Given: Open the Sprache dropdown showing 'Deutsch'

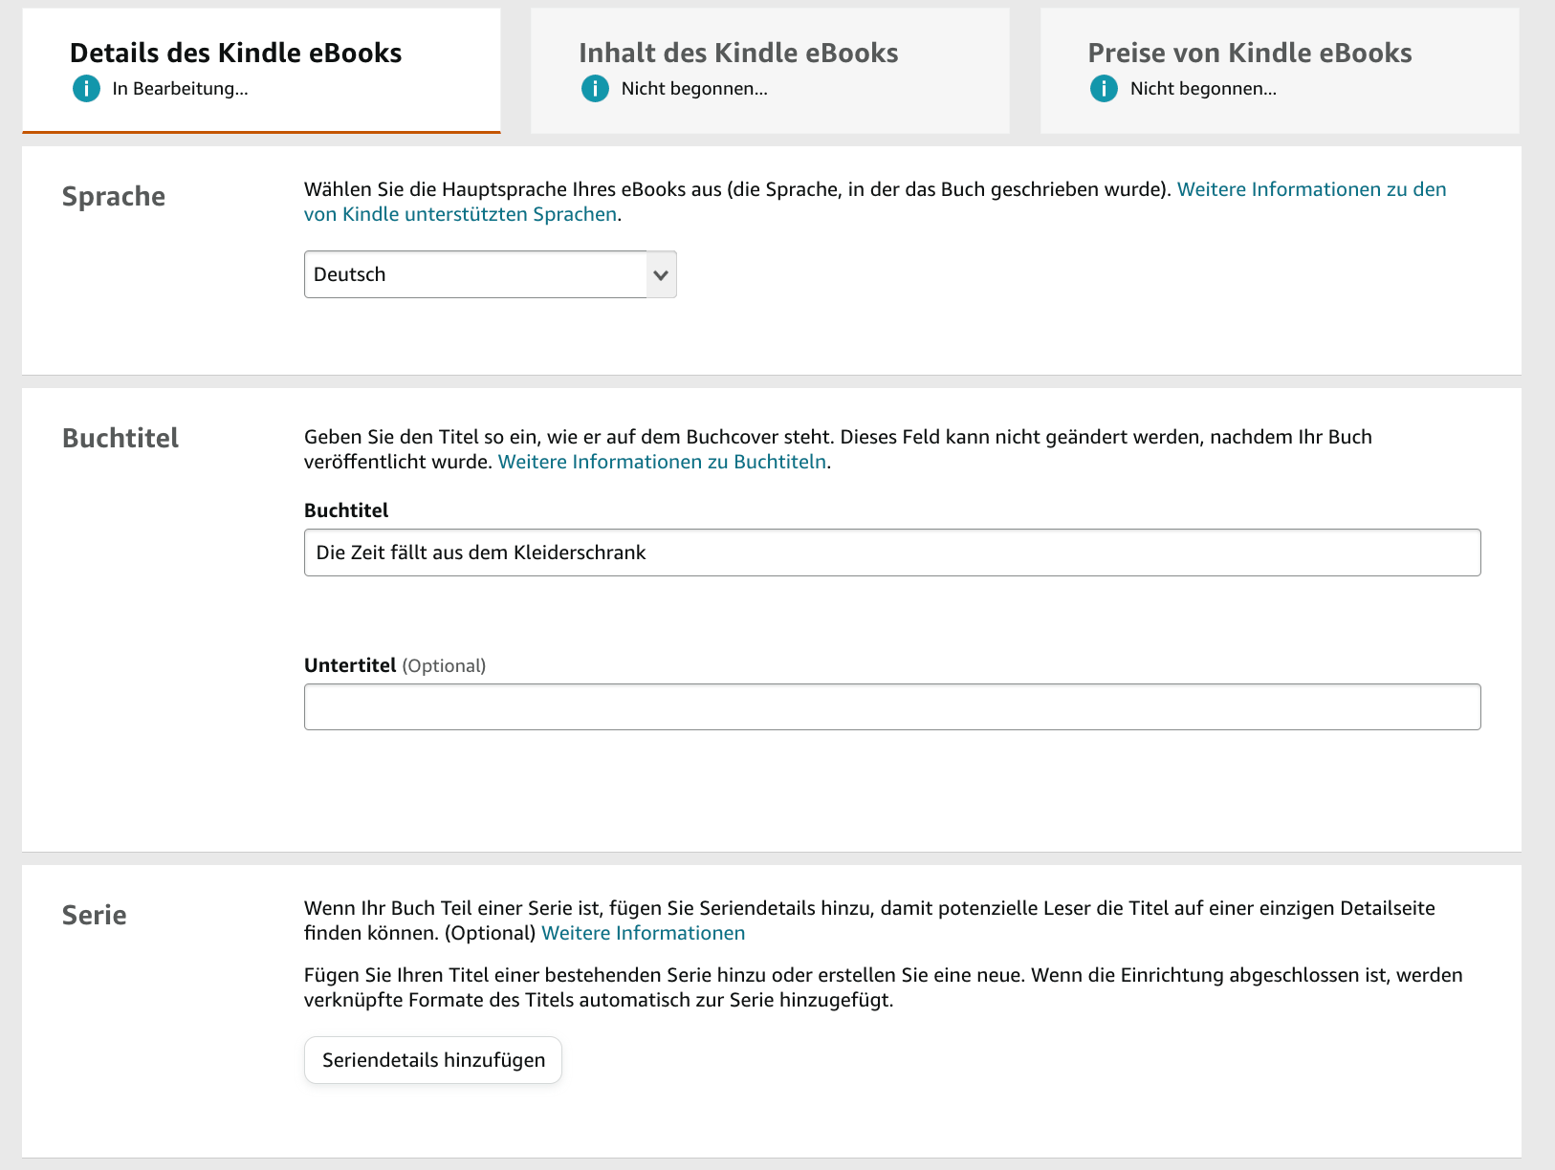Looking at the screenshot, I should click(x=478, y=274).
